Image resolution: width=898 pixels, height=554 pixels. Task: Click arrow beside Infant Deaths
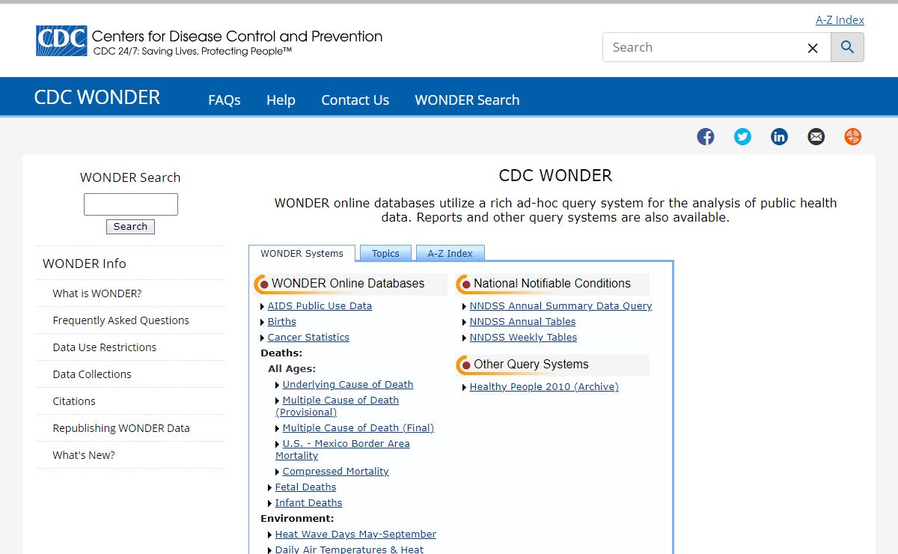(x=270, y=503)
